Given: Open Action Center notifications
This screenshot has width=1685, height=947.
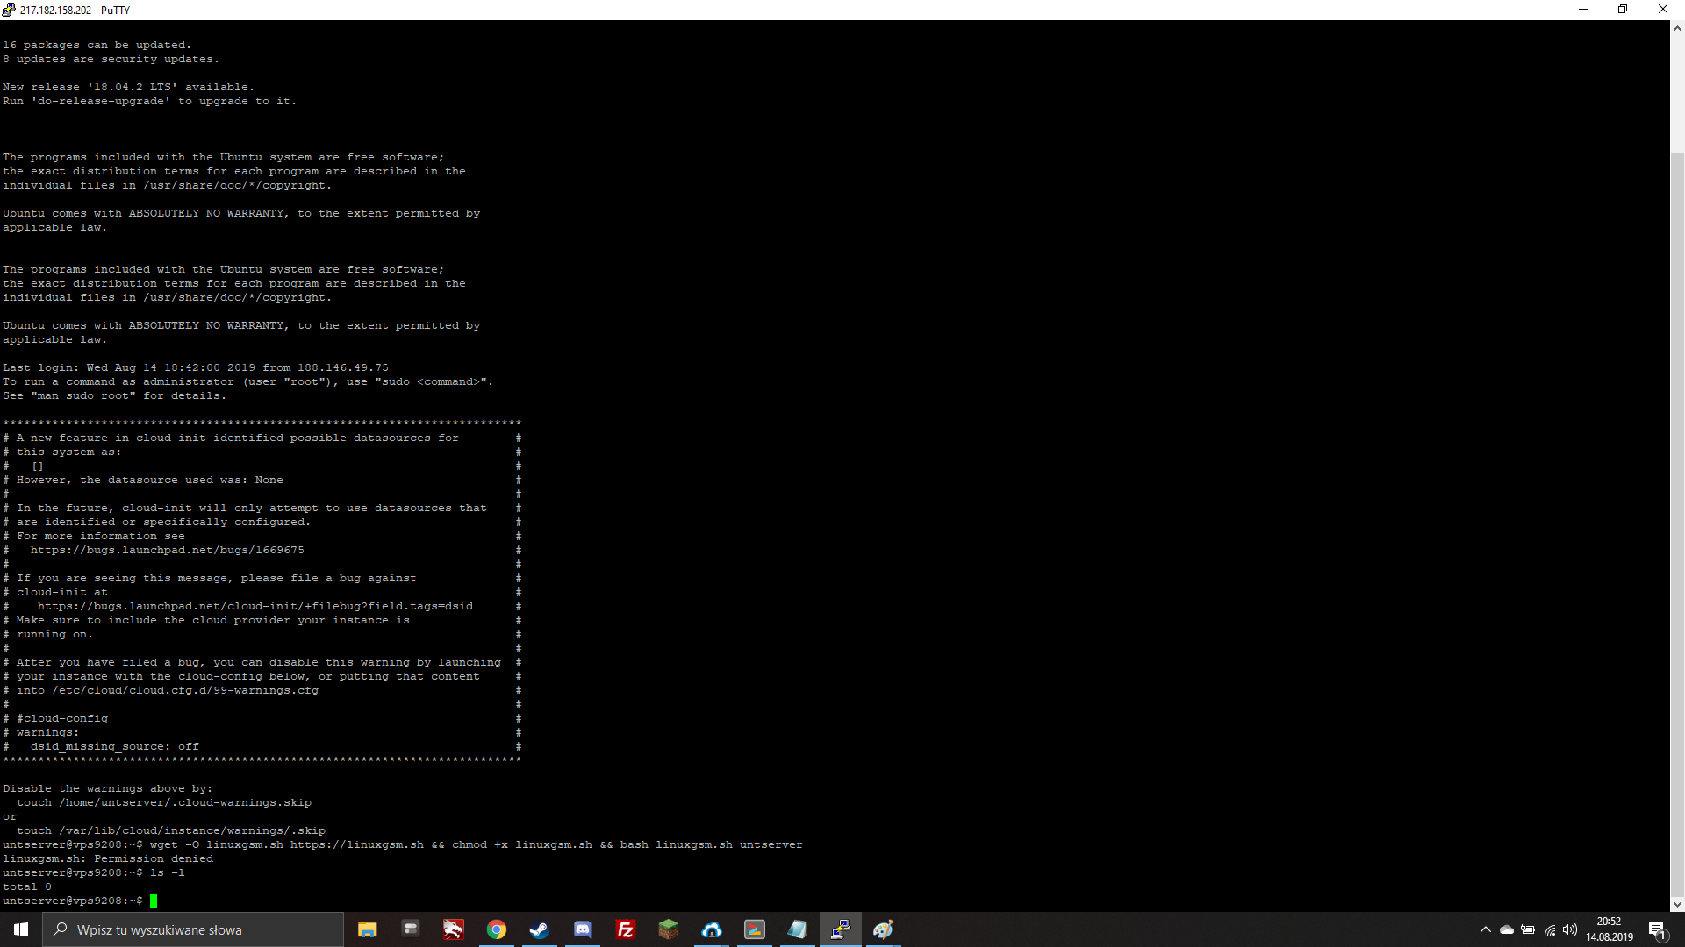Looking at the screenshot, I should (x=1657, y=929).
